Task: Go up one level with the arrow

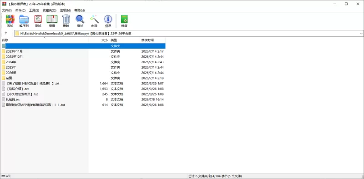Action: click(6, 33)
